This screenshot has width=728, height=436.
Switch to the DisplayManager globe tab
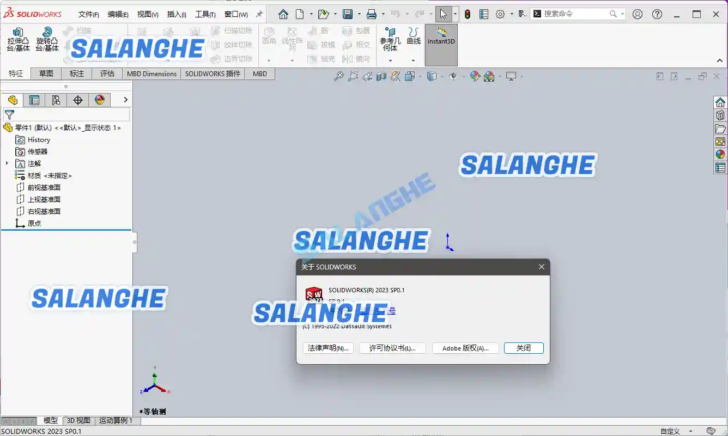100,100
